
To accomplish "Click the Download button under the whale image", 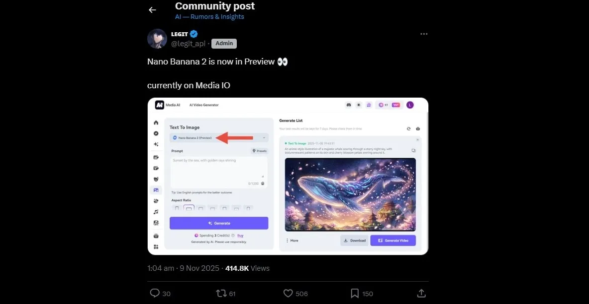I will (354, 241).
